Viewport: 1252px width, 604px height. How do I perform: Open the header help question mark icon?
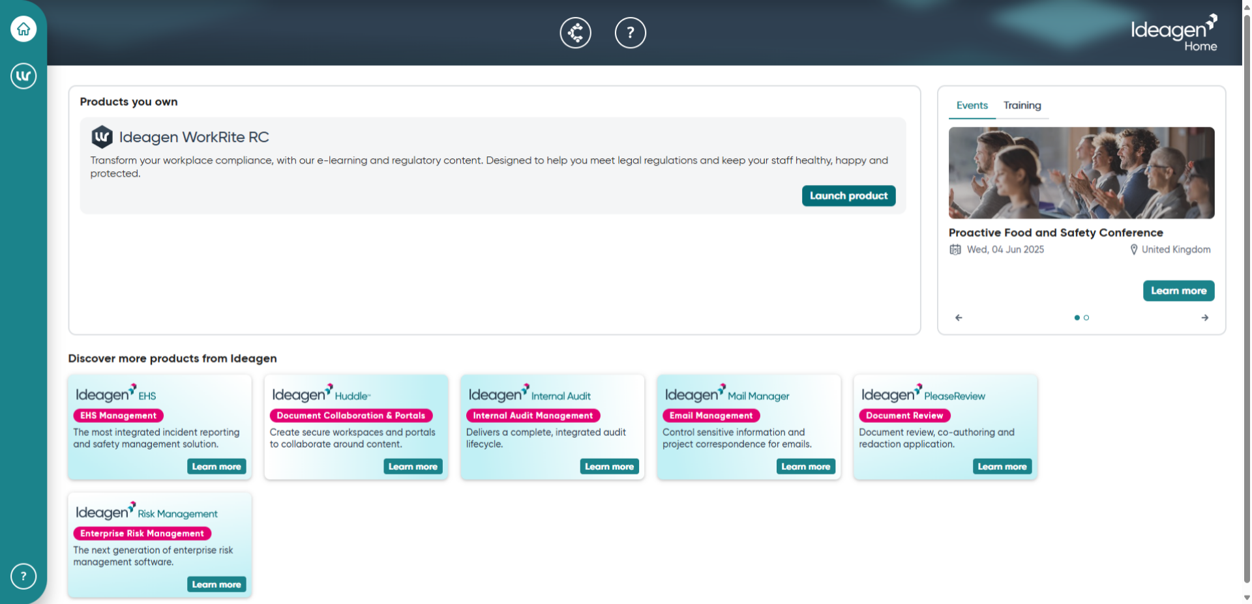(630, 33)
